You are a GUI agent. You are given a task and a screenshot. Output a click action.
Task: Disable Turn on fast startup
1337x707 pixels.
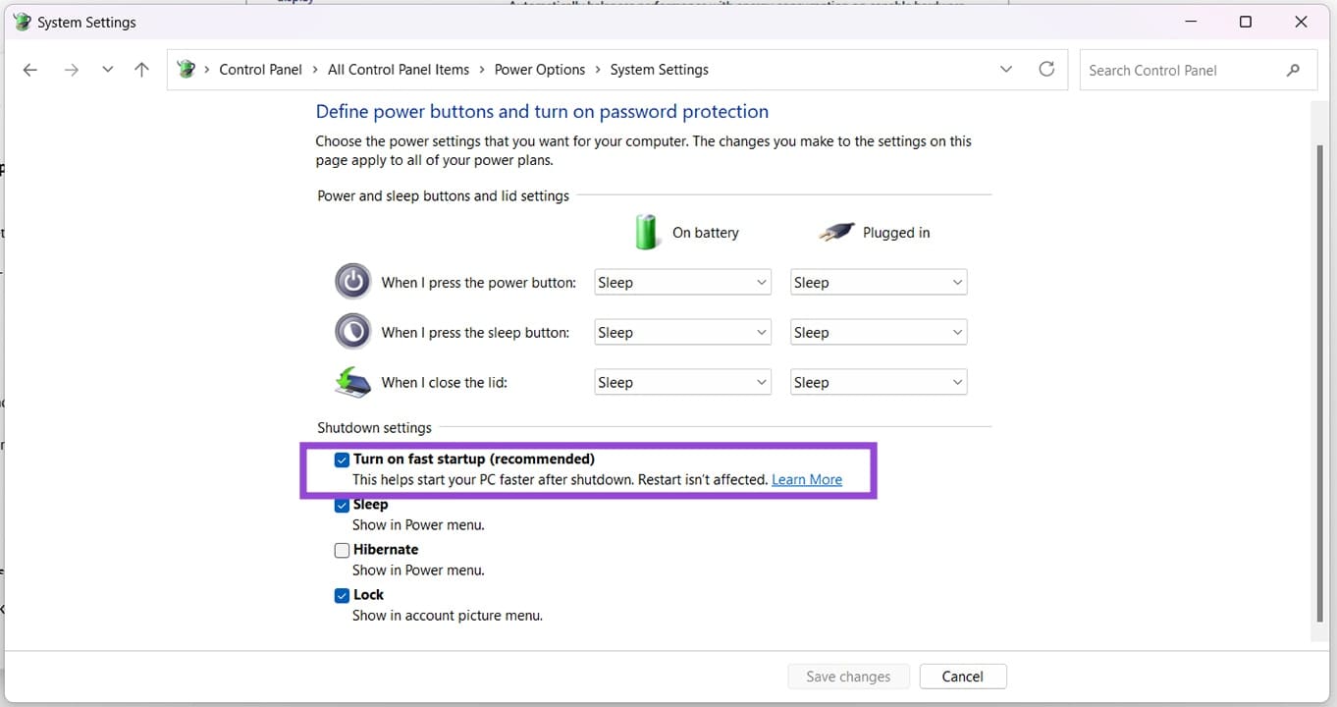pos(342,459)
